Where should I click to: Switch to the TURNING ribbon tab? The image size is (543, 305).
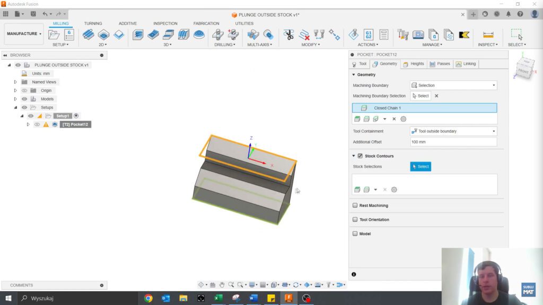point(93,23)
